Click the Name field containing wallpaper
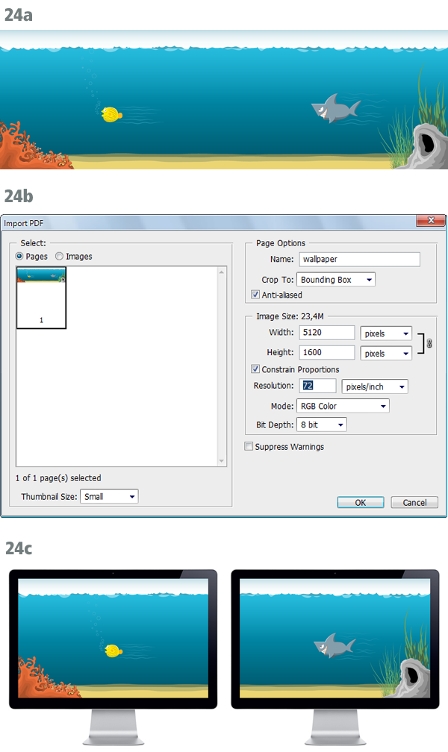This screenshot has height=752, width=448. point(359,260)
